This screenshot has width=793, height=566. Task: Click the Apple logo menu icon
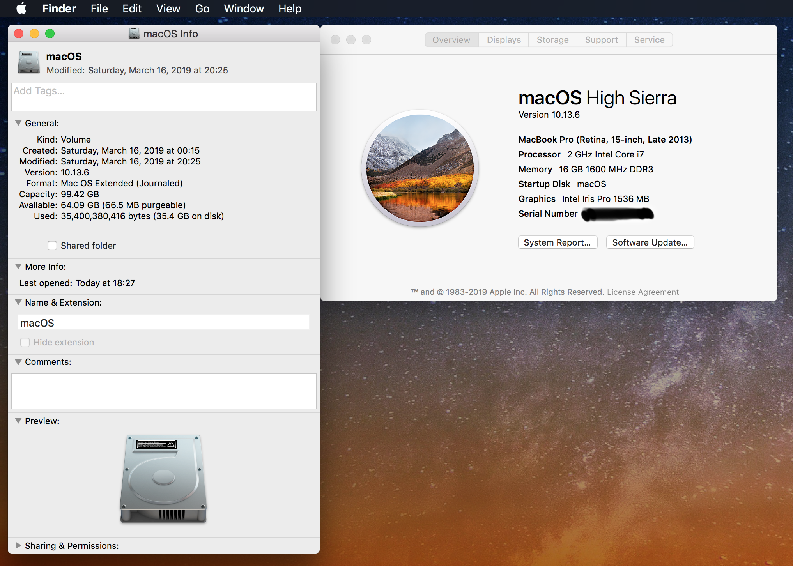tap(21, 8)
